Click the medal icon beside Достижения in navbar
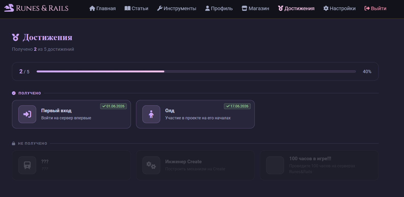404x197 pixels. 280,8
